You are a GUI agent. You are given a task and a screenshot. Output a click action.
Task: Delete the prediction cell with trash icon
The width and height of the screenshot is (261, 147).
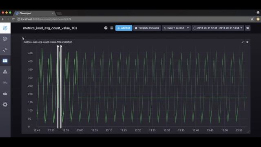coord(248,42)
